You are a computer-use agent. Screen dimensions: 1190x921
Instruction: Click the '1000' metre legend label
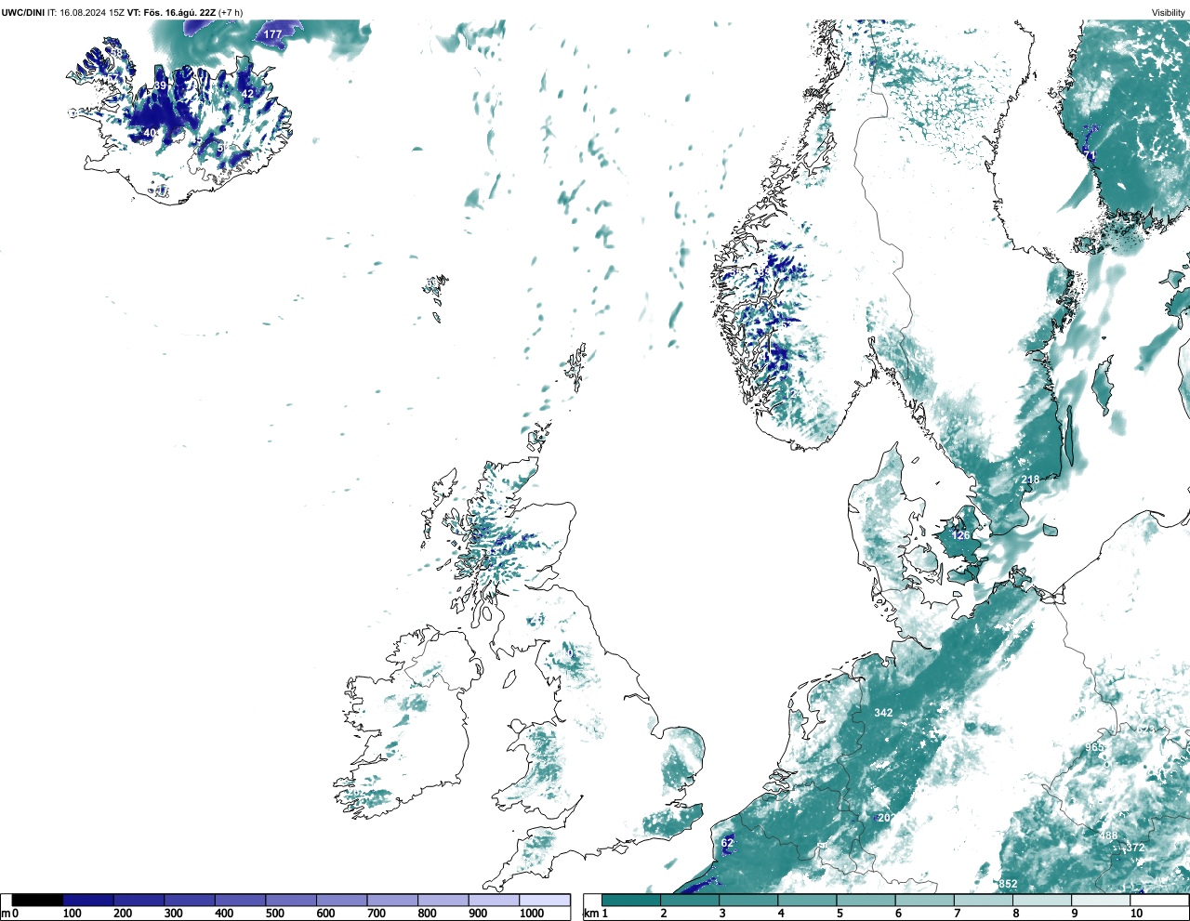click(x=532, y=914)
